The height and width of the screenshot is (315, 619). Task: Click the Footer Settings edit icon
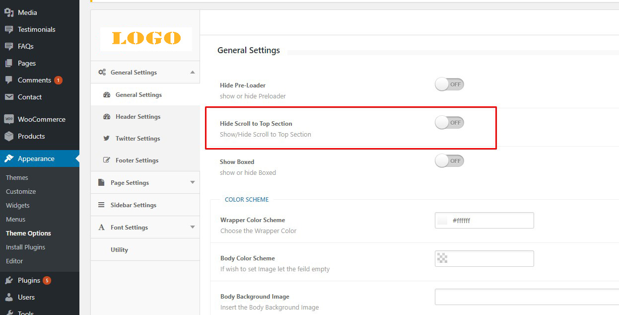tap(106, 160)
